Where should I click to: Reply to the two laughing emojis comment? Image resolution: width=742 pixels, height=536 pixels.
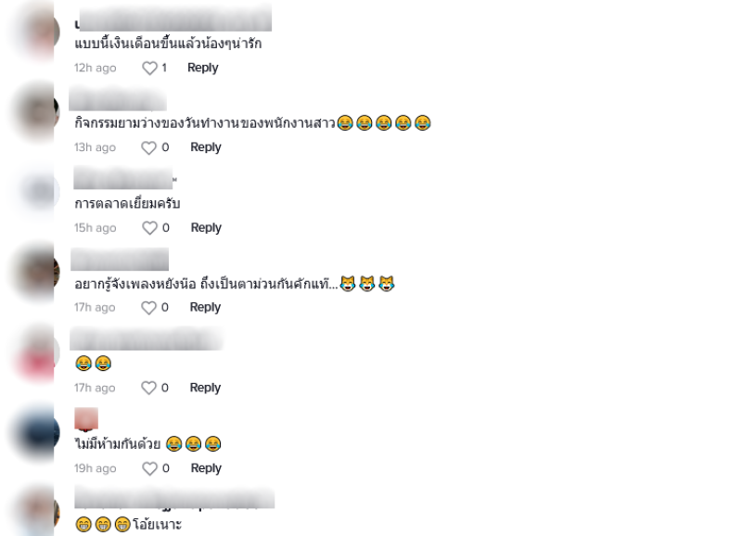205,388
